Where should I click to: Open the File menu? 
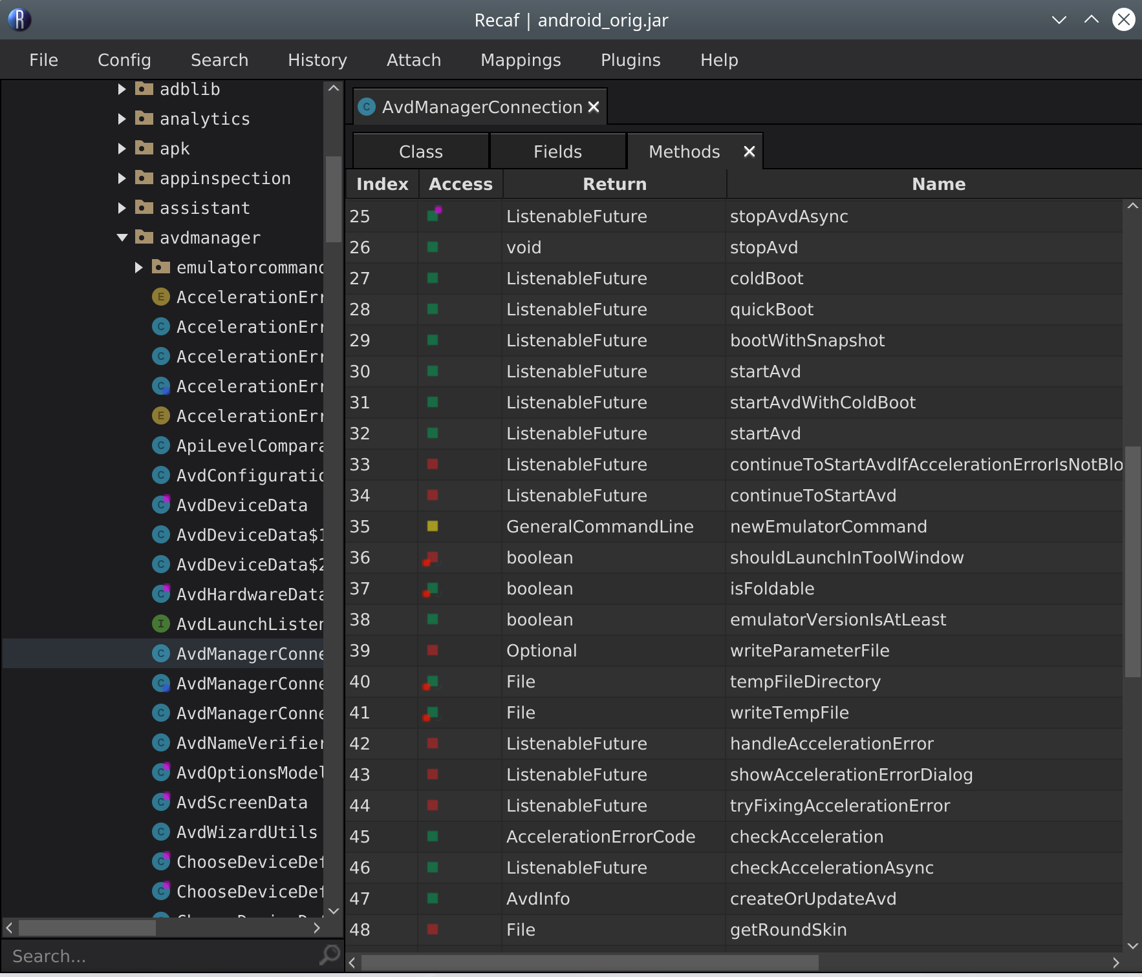(x=43, y=59)
